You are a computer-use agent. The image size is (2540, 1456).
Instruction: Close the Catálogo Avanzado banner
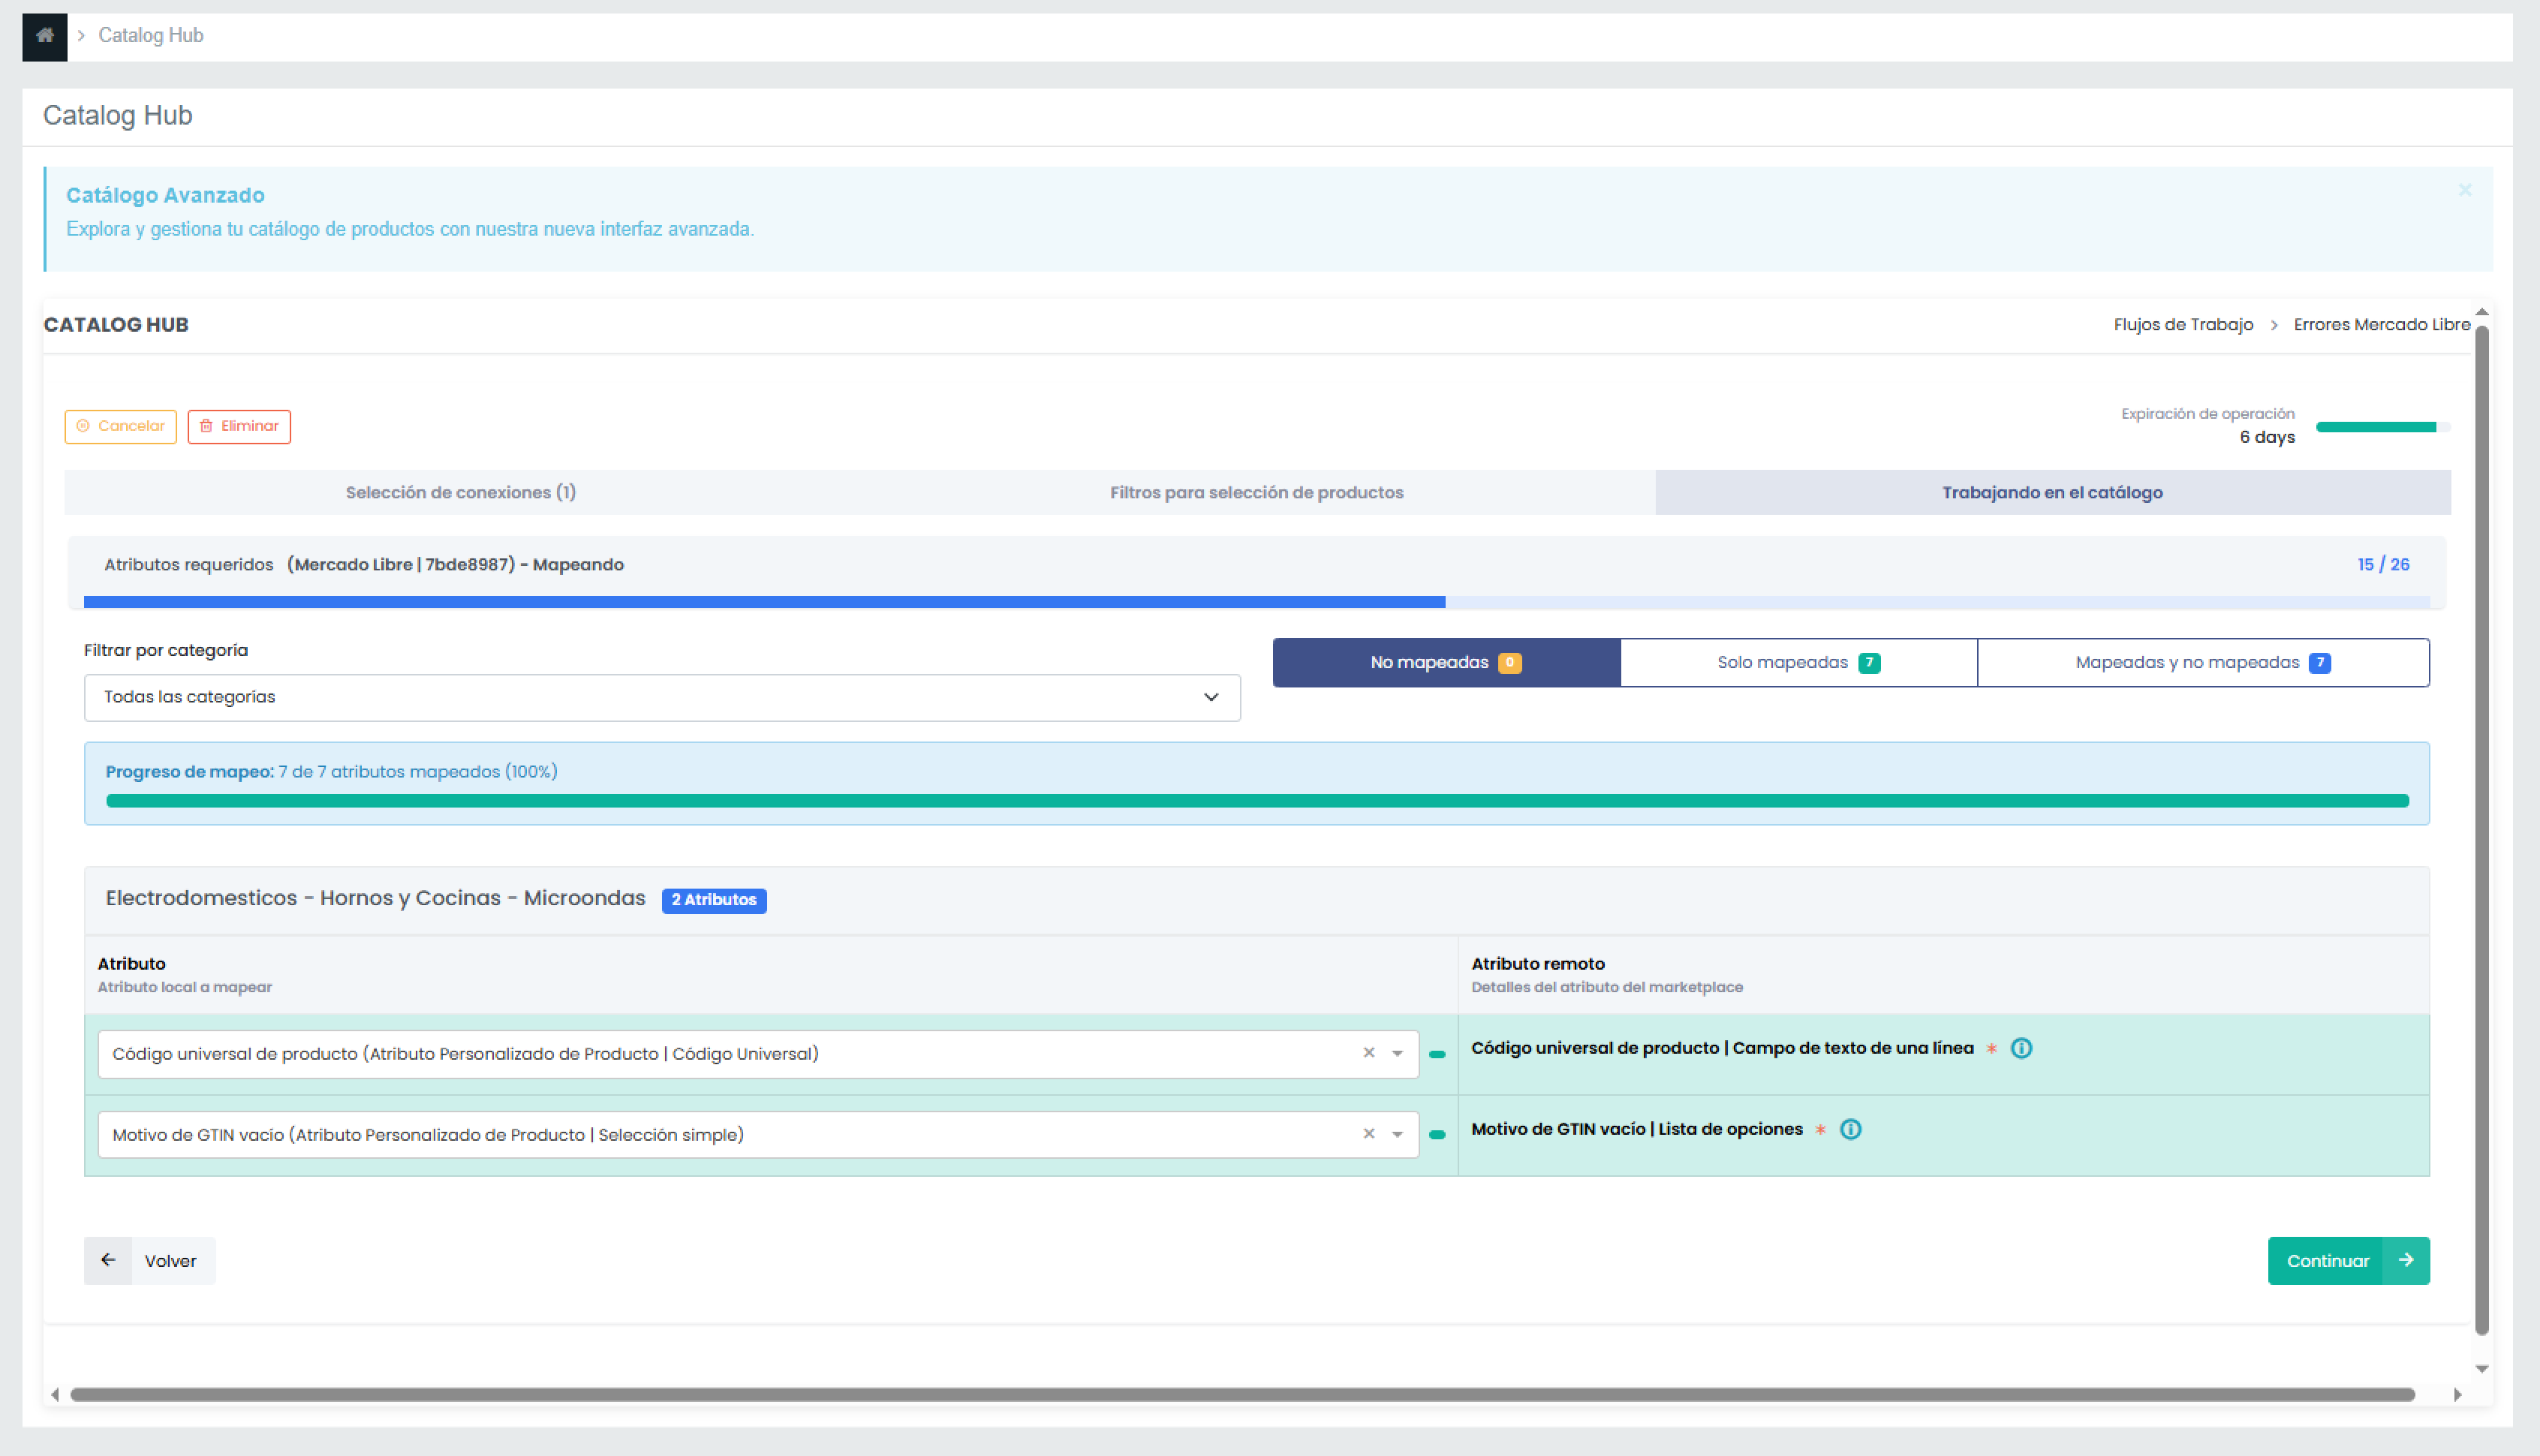(2465, 190)
